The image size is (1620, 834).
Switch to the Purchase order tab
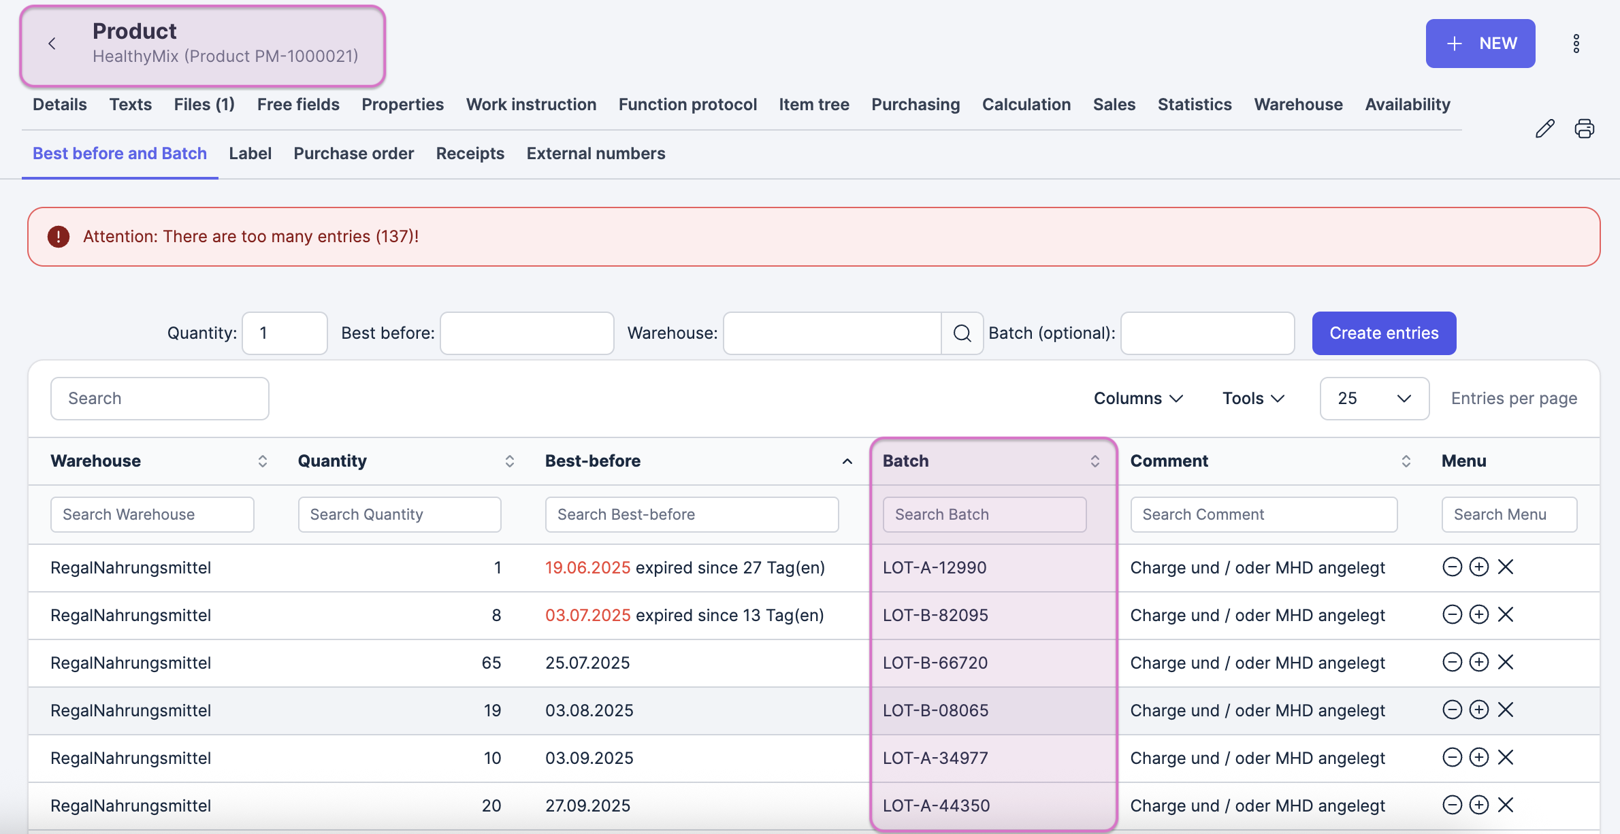pyautogui.click(x=353, y=154)
